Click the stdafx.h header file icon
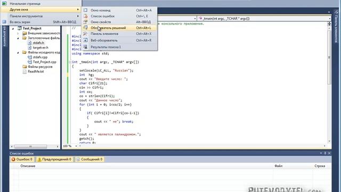The image size is (341, 192). [x=30, y=43]
